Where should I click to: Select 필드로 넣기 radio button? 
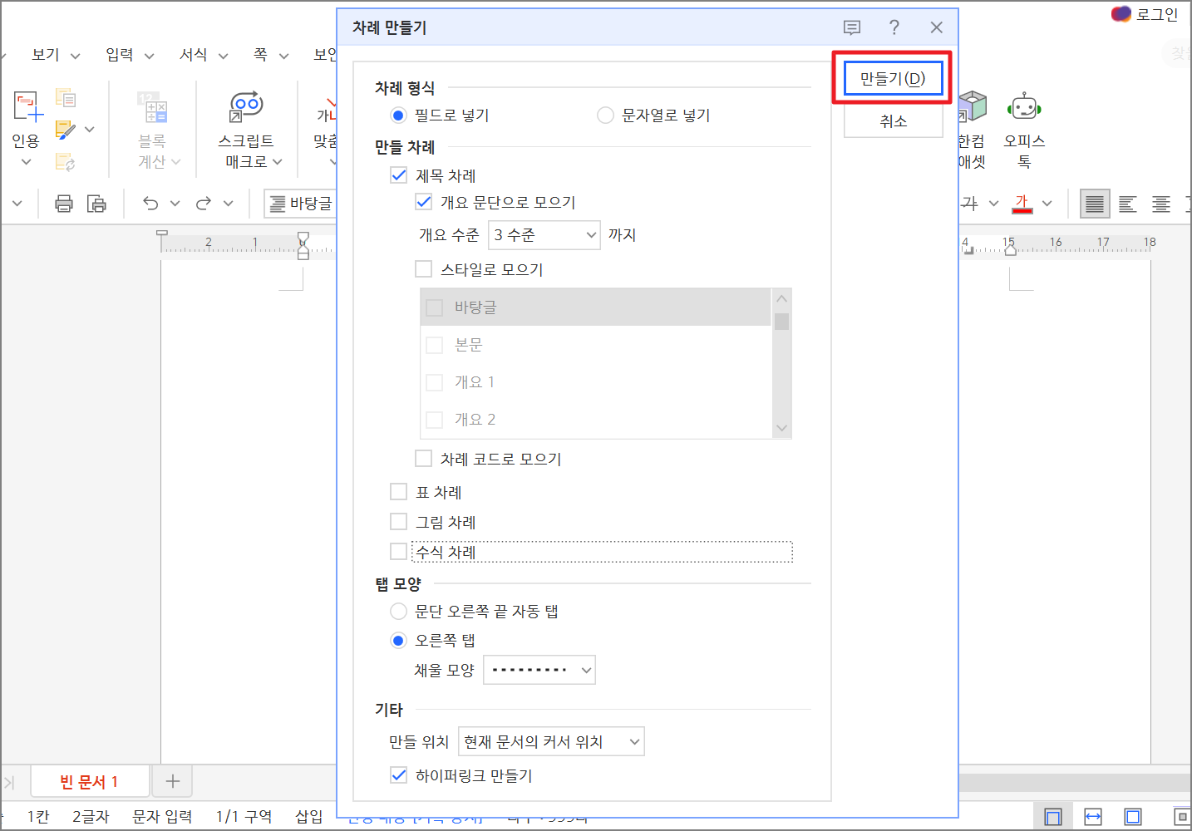tap(398, 116)
